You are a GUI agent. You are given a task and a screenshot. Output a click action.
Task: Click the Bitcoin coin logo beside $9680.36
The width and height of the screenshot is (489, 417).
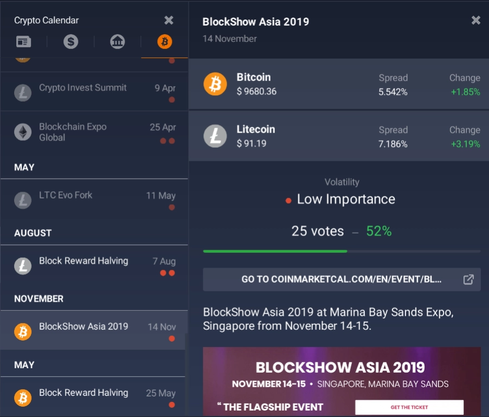click(215, 84)
